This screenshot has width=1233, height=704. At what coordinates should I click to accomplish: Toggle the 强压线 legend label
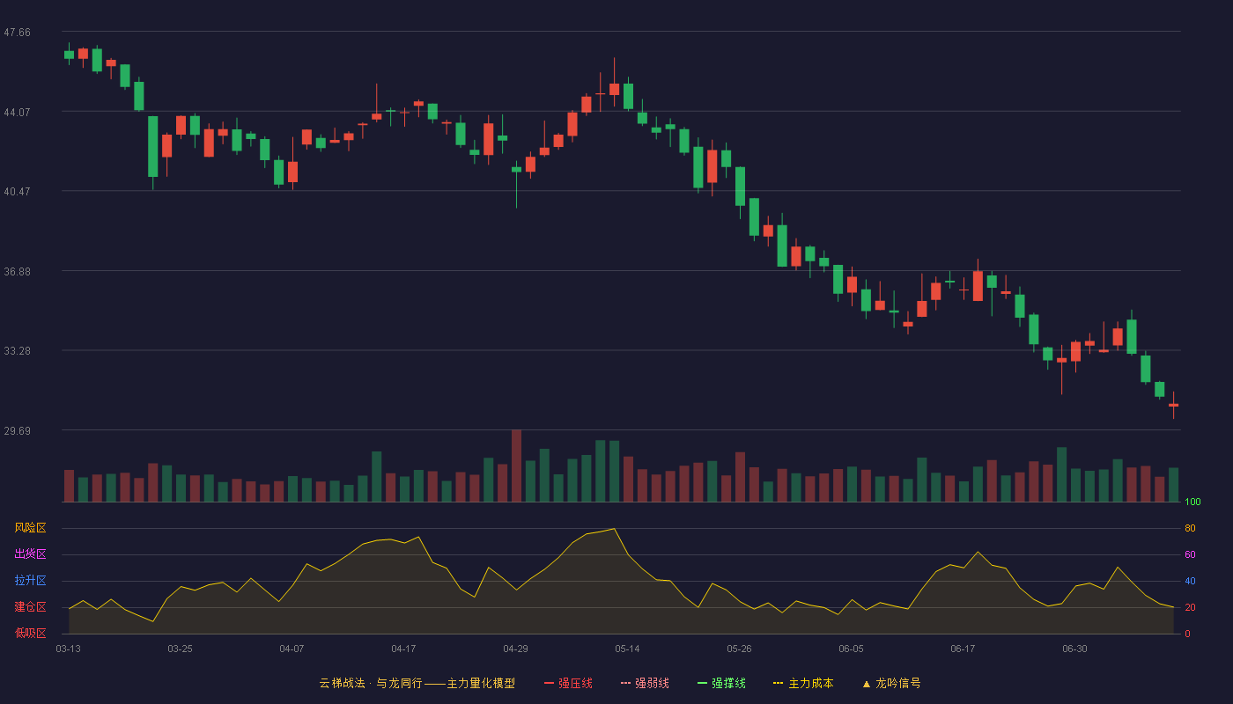575,683
